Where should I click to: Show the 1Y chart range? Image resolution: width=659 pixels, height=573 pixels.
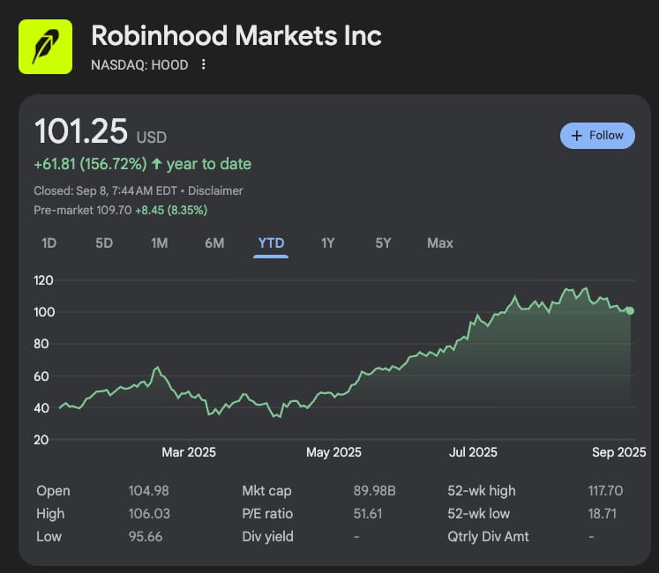328,243
